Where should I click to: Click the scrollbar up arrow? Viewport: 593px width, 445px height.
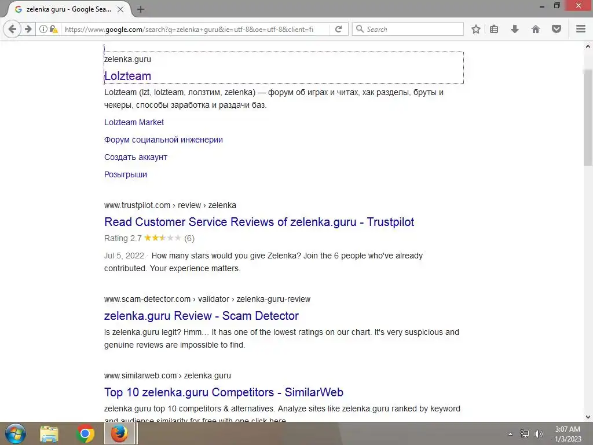tap(587, 46)
